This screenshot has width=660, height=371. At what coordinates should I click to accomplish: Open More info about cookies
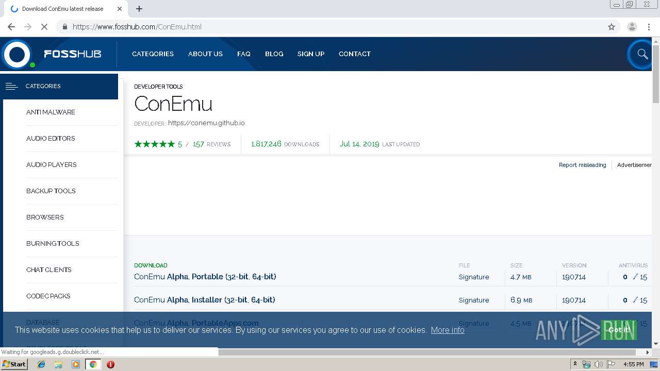[x=448, y=330]
